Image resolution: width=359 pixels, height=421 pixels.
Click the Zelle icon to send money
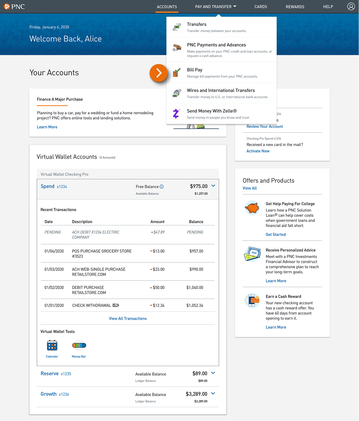pyautogui.click(x=176, y=114)
